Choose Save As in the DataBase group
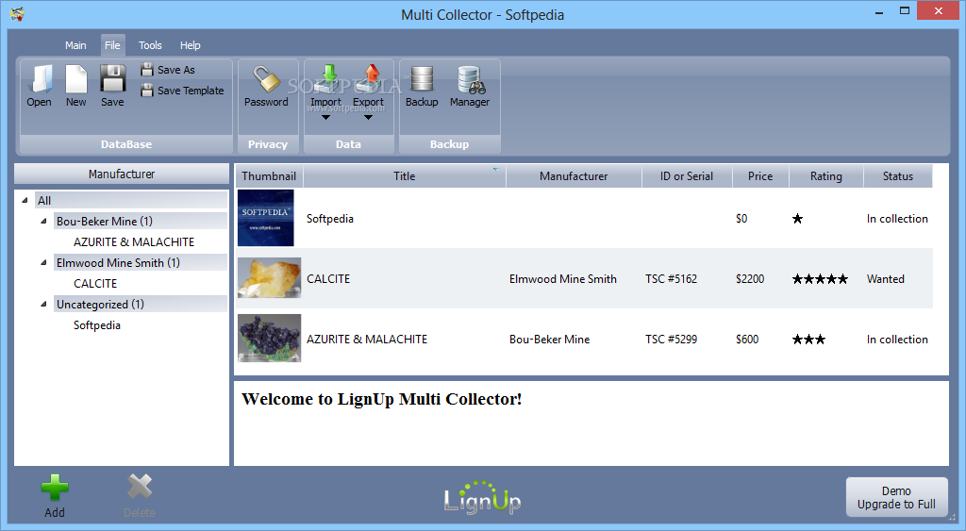This screenshot has width=966, height=531. [x=168, y=70]
